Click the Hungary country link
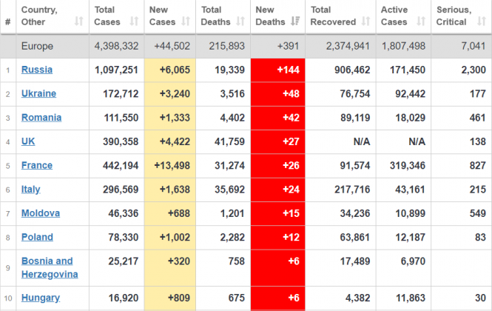Viewport: 492px width, 311px height. click(40, 298)
